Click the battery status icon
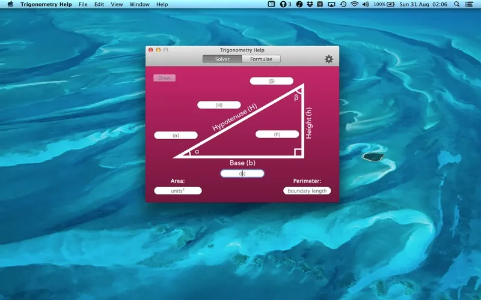 pyautogui.click(x=392, y=4)
